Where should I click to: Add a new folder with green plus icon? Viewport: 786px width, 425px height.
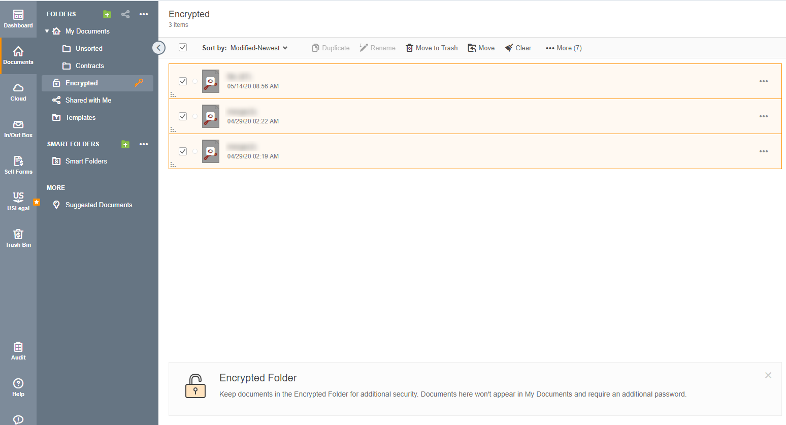coord(107,14)
